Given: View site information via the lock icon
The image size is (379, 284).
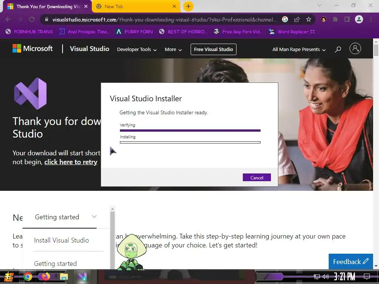Looking at the screenshot, I should click(x=47, y=19).
